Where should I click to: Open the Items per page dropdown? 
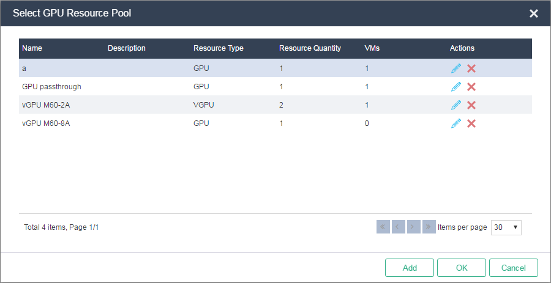point(506,227)
